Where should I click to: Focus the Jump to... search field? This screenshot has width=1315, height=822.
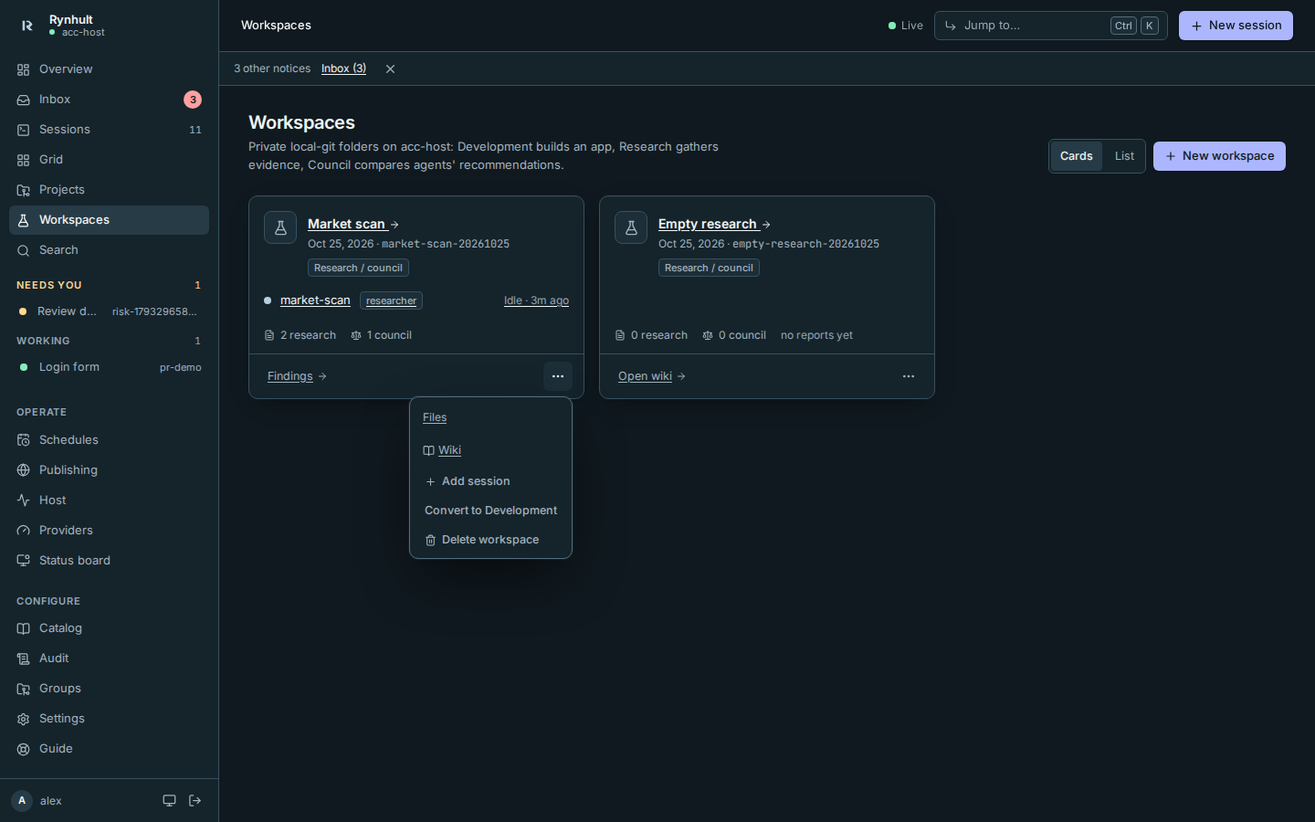pos(1050,26)
